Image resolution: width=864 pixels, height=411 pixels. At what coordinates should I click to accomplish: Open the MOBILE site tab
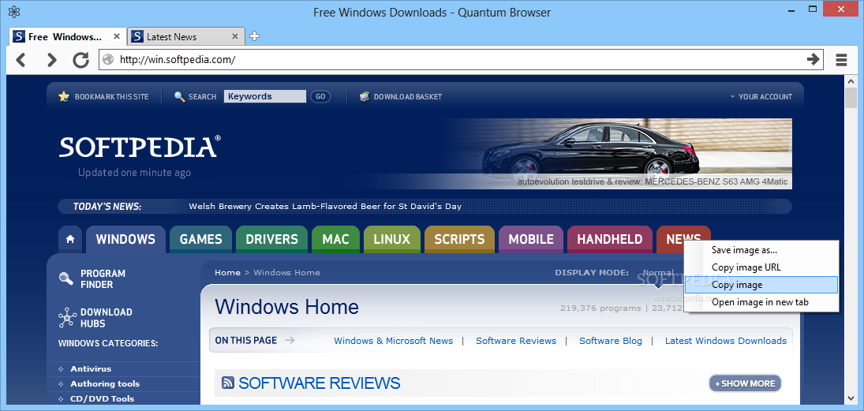pyautogui.click(x=531, y=239)
